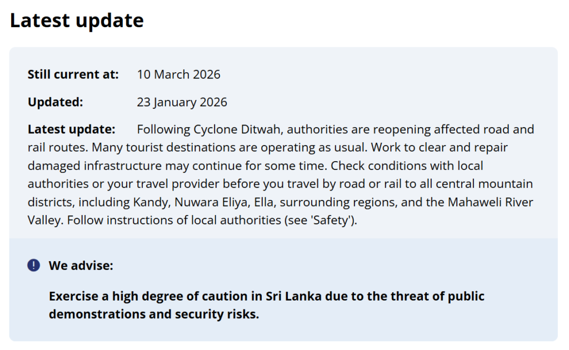The height and width of the screenshot is (350, 569).
Task: Click the bold 'Latest update:' label in panel
Action: pyautogui.click(x=71, y=129)
